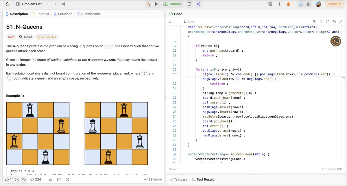This screenshot has height=186, width=347.
Task: Click the Premium button
Action: pyautogui.click(x=335, y=4)
